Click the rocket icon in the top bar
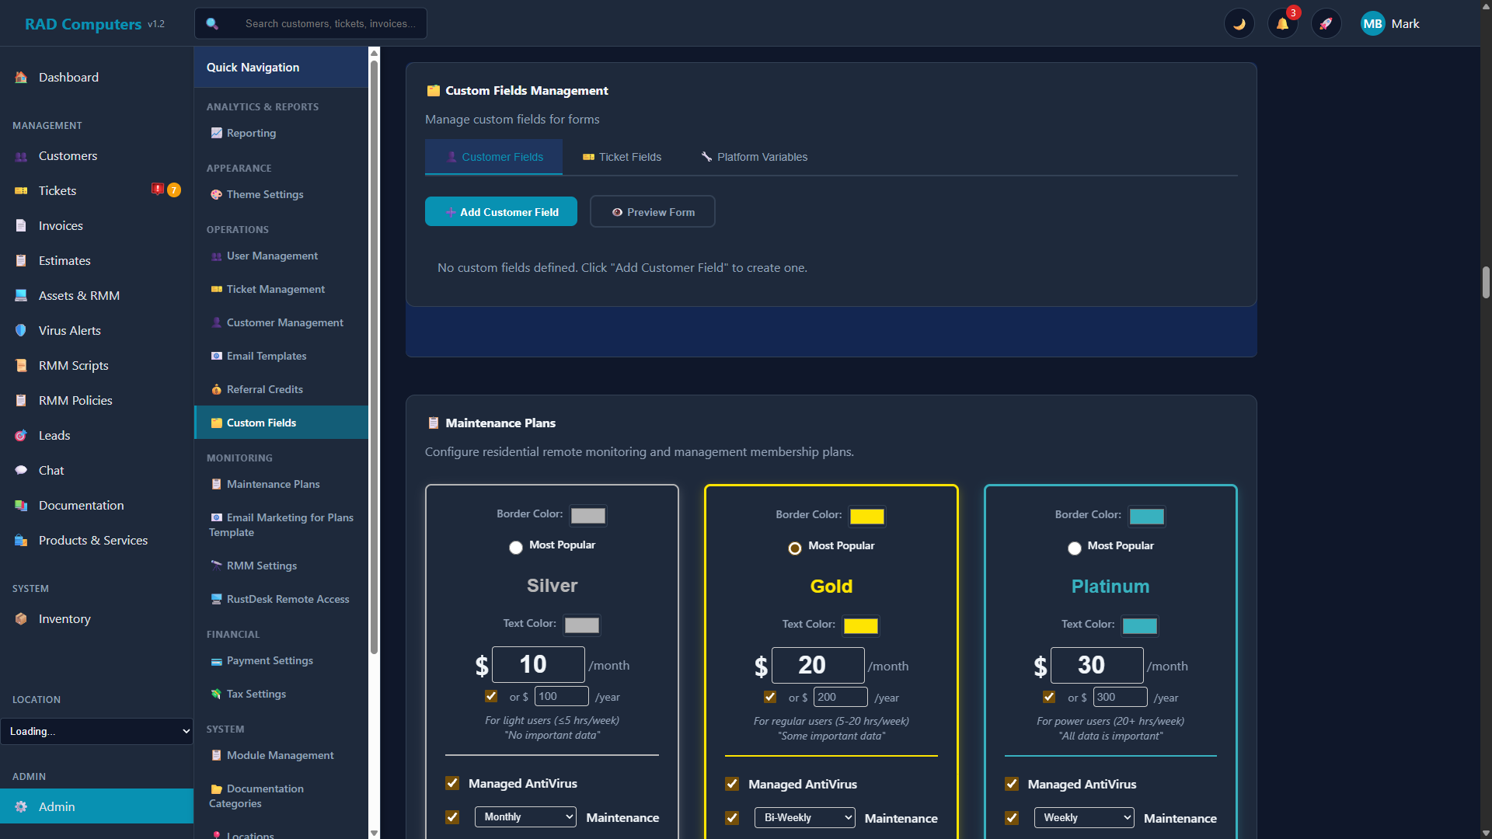The height and width of the screenshot is (839, 1492). click(1326, 23)
